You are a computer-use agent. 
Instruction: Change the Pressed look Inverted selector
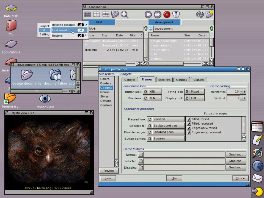click(166, 119)
